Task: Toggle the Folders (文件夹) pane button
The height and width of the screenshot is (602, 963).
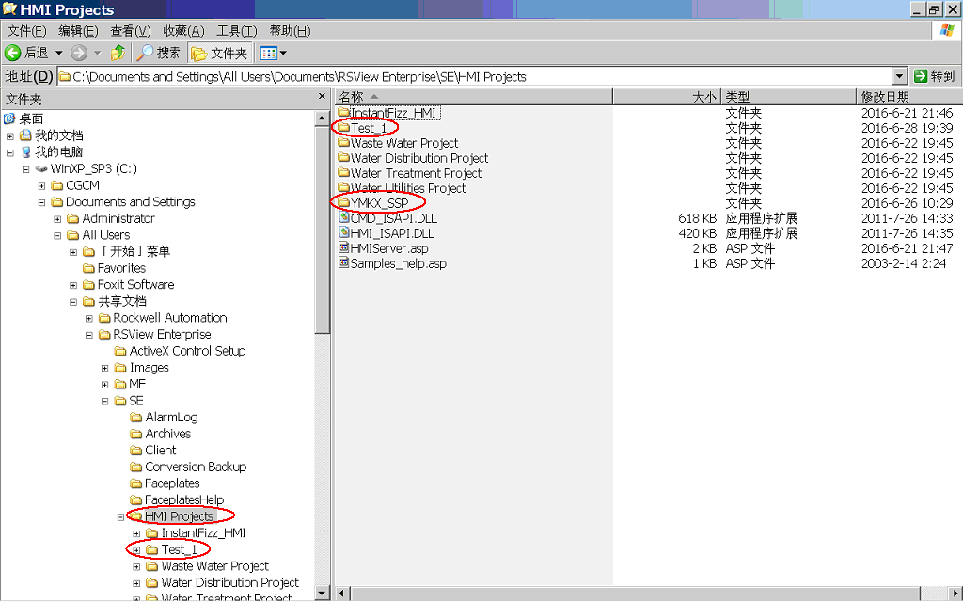Action: (220, 54)
